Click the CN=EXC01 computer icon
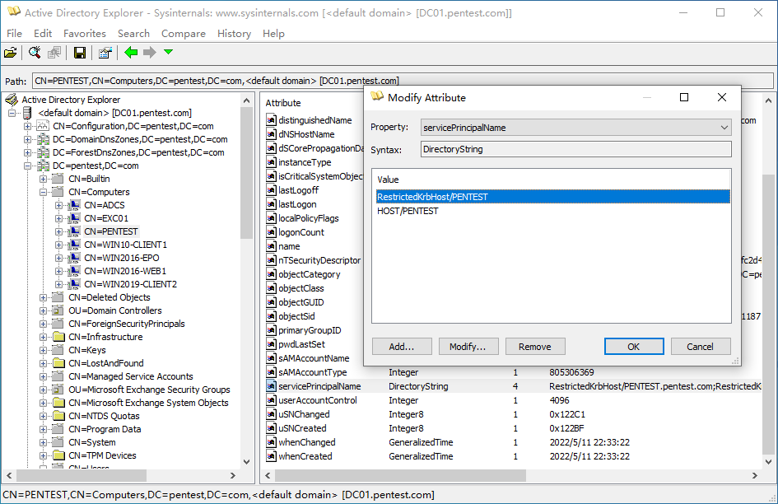Screen dimensions: 778x504 point(74,218)
